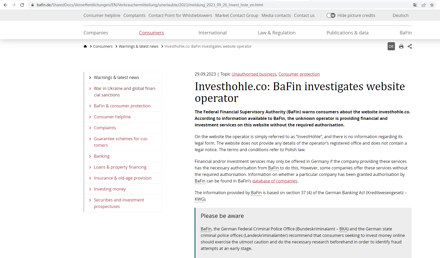The image size is (440, 258).
Task: Expand the Securities and investment prospectuses arrow
Action: [x=90, y=200]
